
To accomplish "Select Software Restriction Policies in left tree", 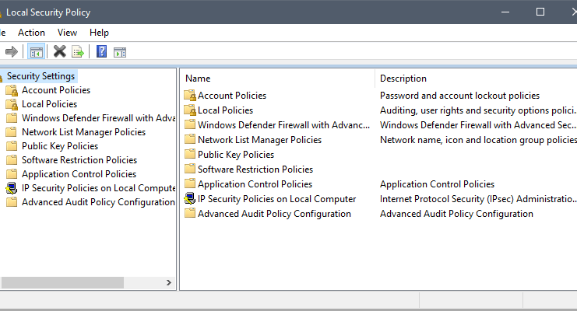I will pos(79,160).
